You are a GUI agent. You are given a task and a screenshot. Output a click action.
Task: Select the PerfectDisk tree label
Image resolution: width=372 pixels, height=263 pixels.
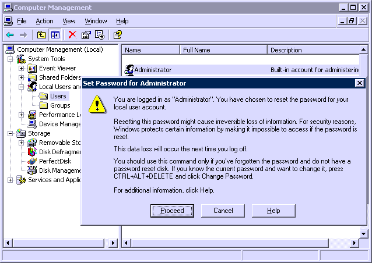55,161
